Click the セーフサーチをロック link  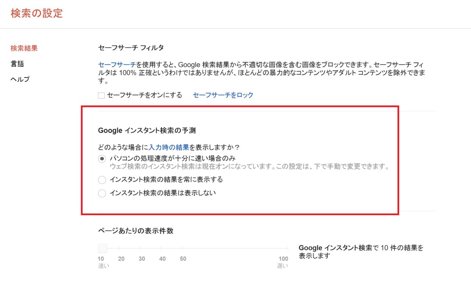pos(223,95)
